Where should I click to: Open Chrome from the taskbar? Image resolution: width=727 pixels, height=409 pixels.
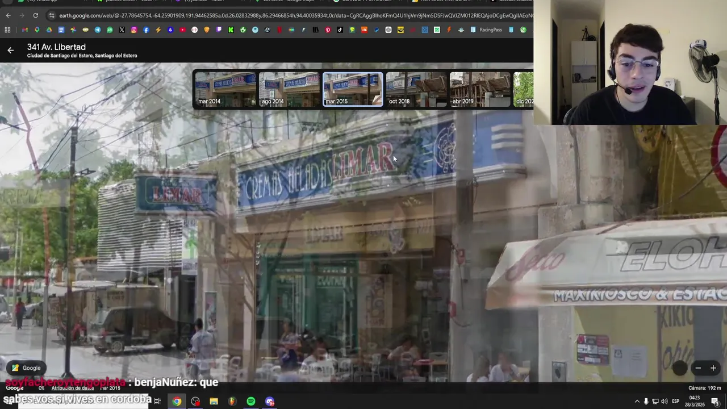pyautogui.click(x=177, y=401)
